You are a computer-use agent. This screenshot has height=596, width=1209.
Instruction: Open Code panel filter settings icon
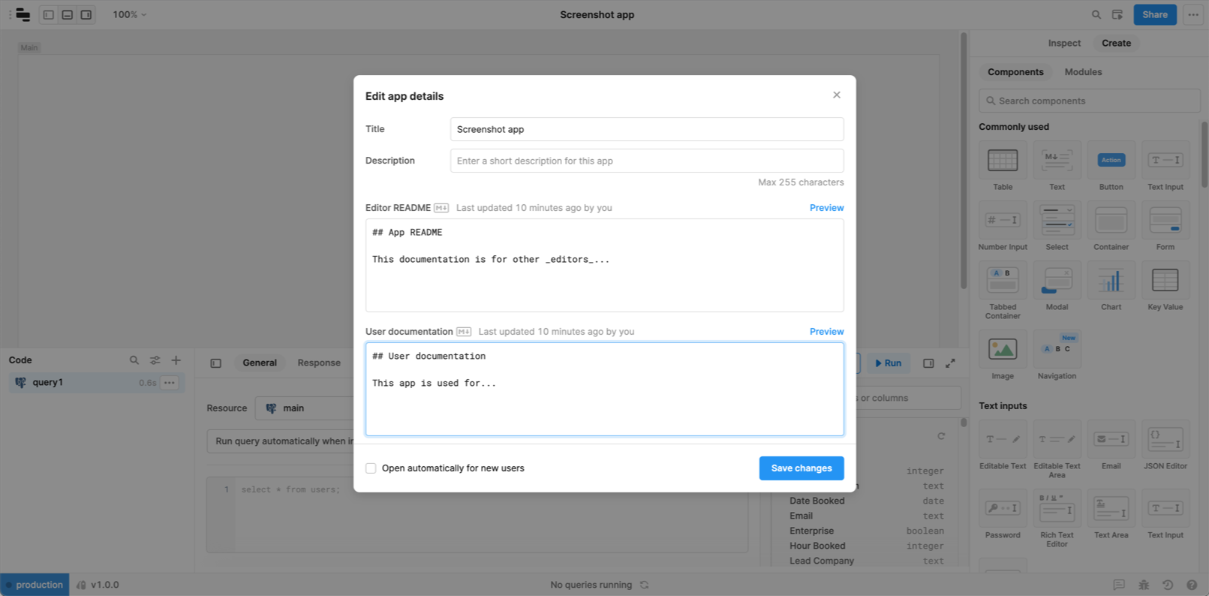coord(155,360)
